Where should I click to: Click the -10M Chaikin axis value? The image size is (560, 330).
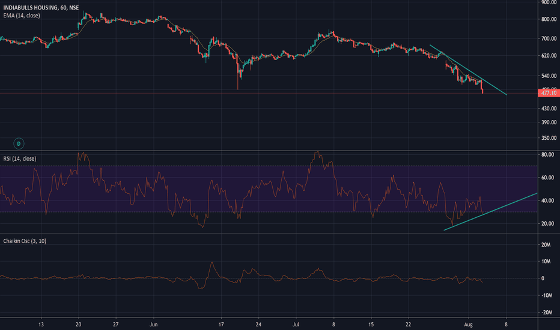coord(546,295)
